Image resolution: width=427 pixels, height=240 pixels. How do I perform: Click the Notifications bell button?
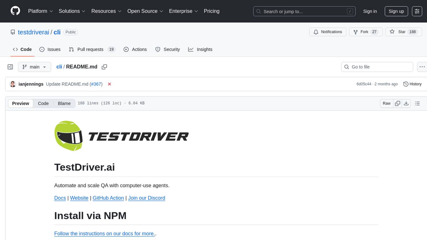[x=328, y=32]
